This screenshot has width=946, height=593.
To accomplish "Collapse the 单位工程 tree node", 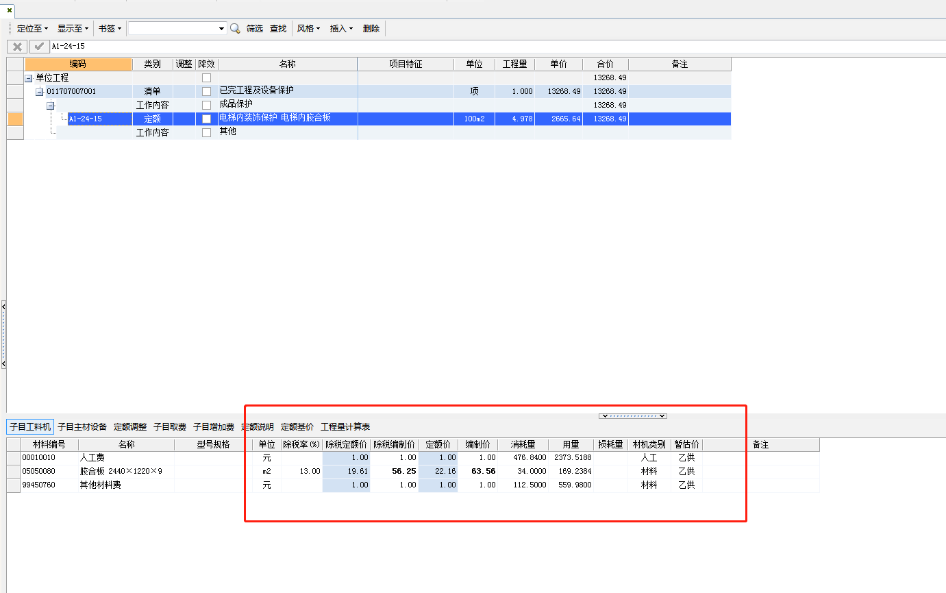I will (x=29, y=78).
